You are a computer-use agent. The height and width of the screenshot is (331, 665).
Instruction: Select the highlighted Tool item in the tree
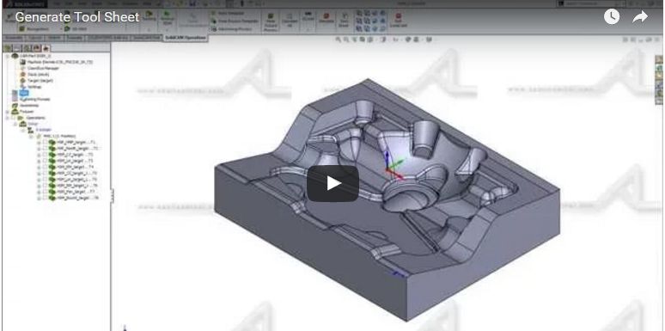coord(24,93)
